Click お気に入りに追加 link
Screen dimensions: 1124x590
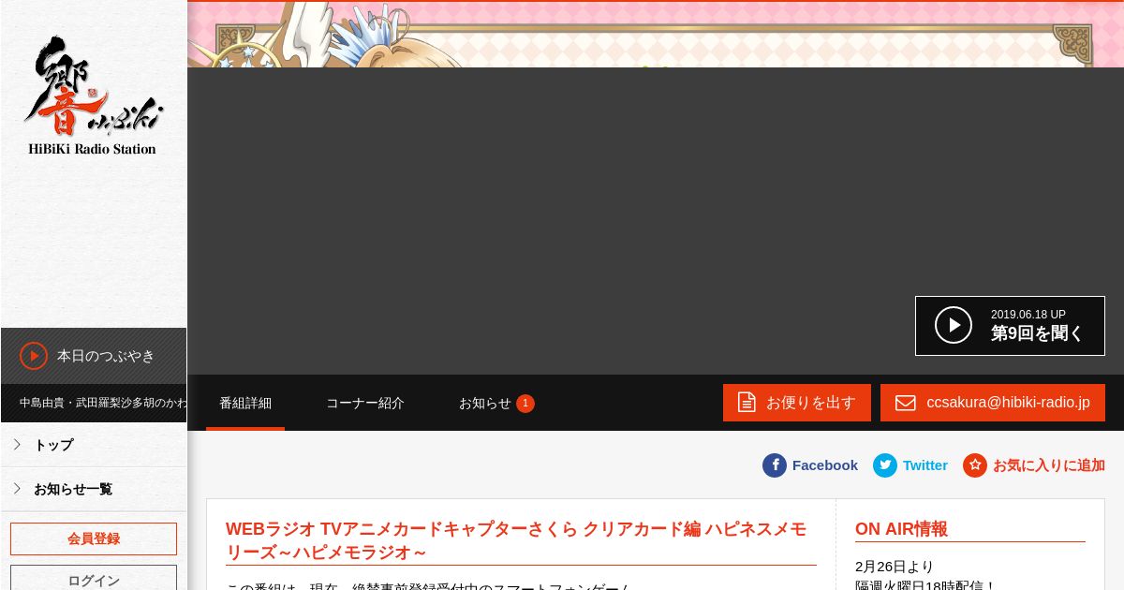tap(1049, 465)
